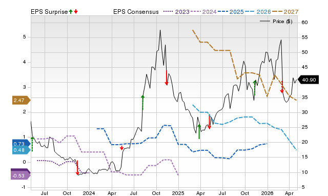Click the 2025 legend entry
Viewport: 328px width, 196px height.
coord(231,12)
